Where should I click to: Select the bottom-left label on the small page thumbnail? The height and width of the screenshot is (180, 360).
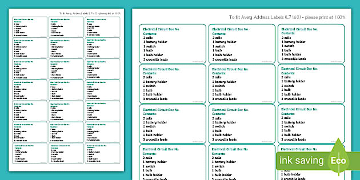tap(30, 153)
